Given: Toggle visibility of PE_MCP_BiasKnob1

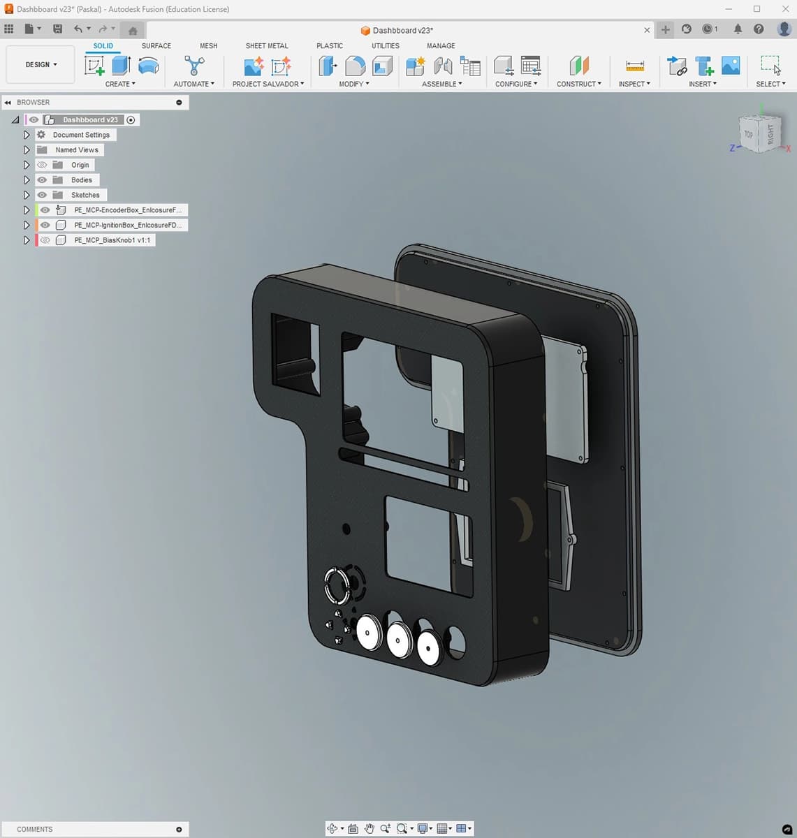Looking at the screenshot, I should tap(45, 240).
